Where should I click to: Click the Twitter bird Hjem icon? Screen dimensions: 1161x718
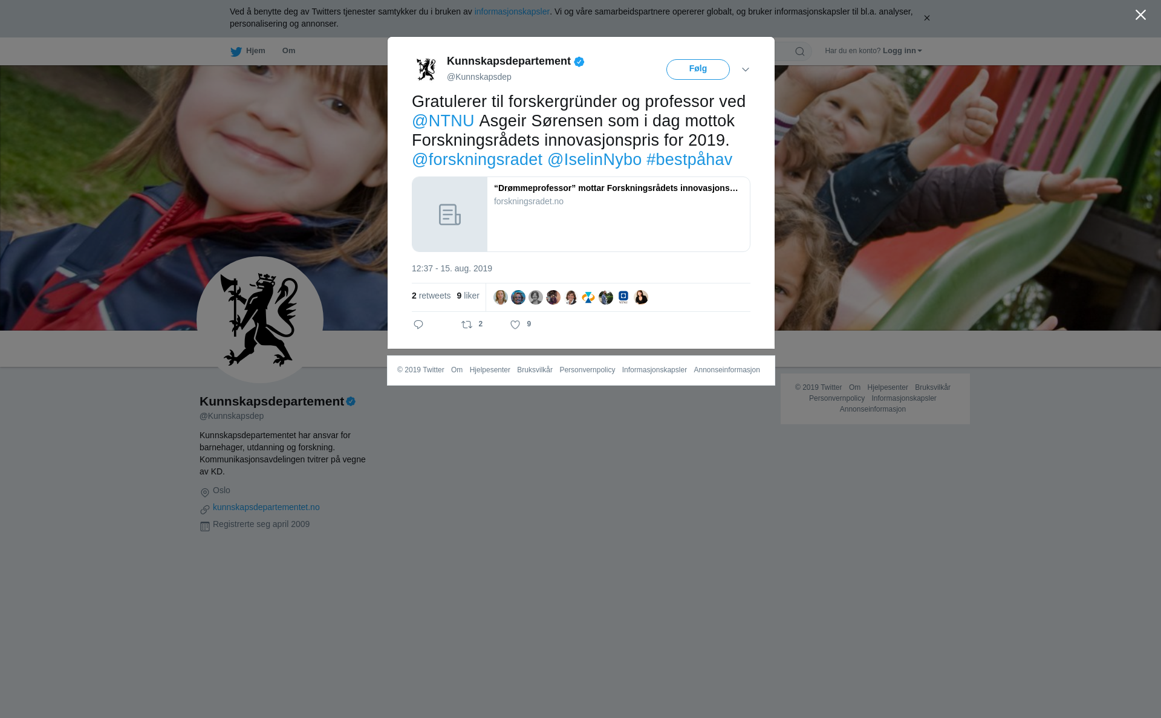tap(236, 51)
